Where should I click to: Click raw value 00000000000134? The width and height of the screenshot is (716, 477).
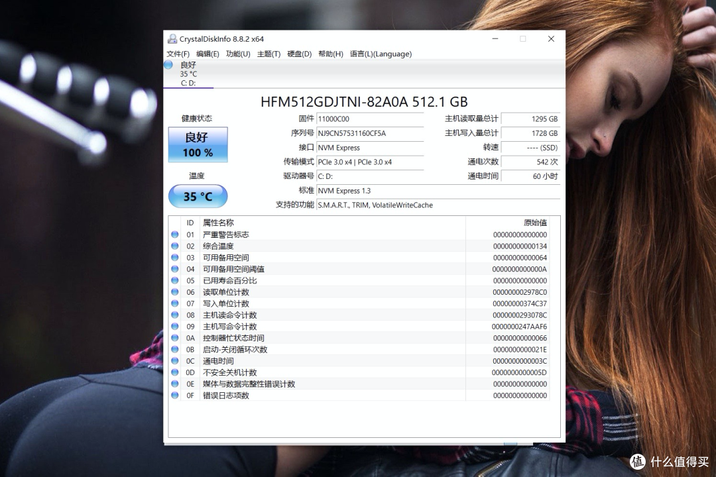click(x=520, y=246)
